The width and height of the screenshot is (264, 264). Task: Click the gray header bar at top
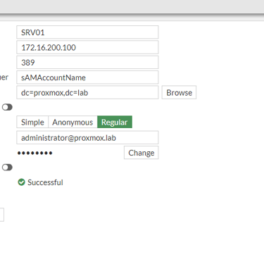pos(132,6)
